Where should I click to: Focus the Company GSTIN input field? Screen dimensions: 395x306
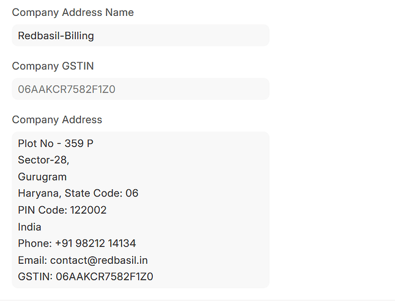140,89
